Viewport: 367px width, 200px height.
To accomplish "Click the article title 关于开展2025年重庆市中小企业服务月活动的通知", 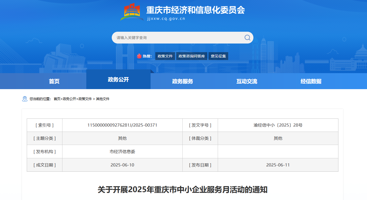I will [182, 190].
